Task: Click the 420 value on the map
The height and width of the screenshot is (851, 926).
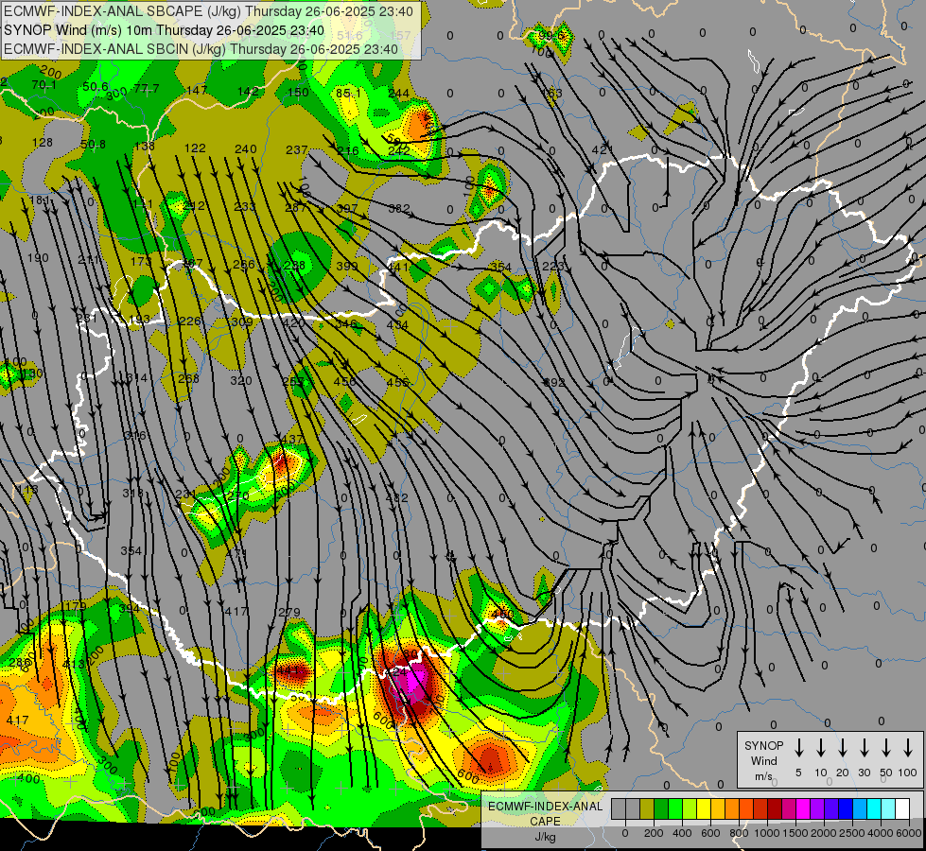Action: pyautogui.click(x=293, y=323)
